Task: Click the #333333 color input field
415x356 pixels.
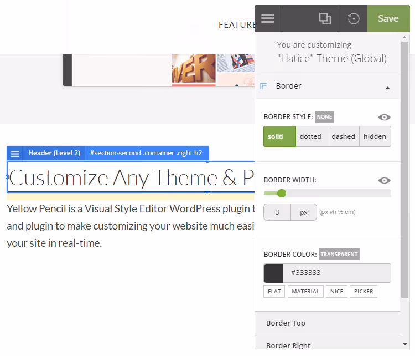Action: pyautogui.click(x=337, y=273)
